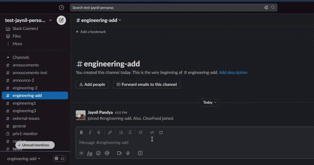Image resolution: width=314 pixels, height=165 pixels.
Task: Toggle bold formatting
Action: pyautogui.click(x=81, y=132)
